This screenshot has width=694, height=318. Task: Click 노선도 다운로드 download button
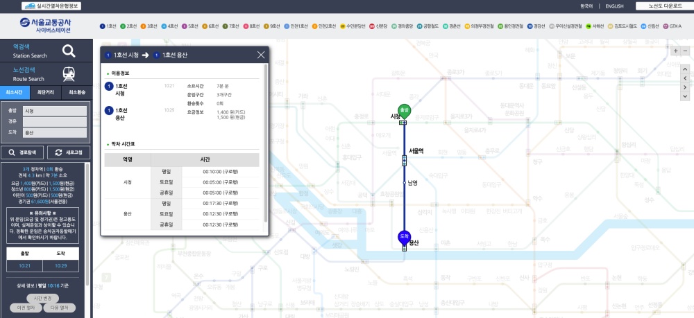(665, 6)
